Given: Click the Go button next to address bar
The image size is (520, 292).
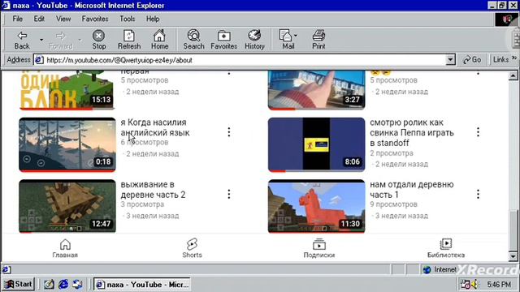Looking at the screenshot, I should (x=472, y=59).
